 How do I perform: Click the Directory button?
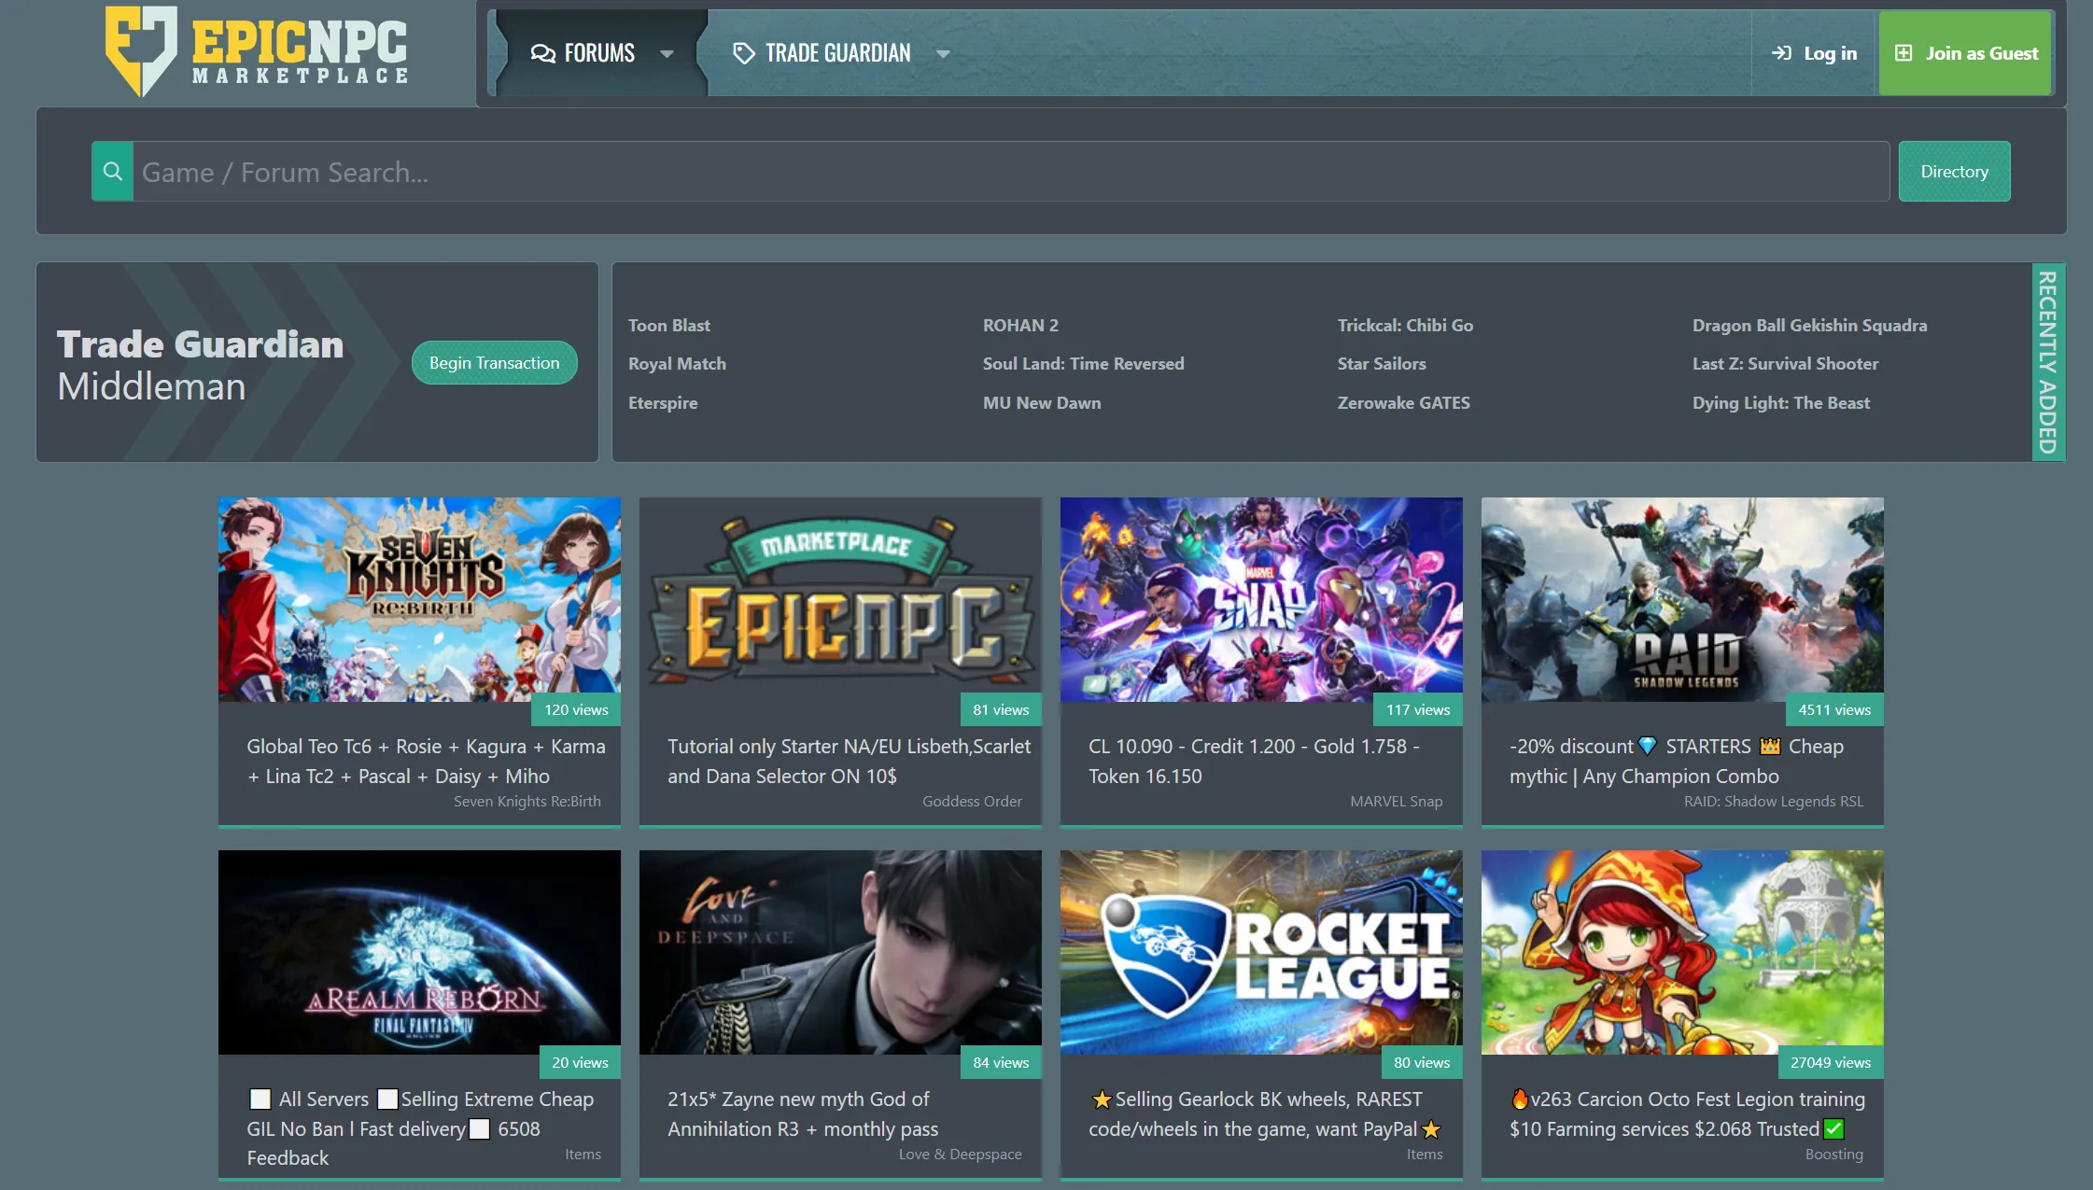(1954, 172)
